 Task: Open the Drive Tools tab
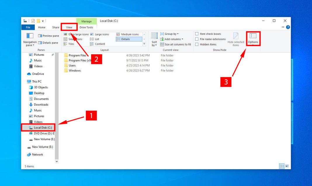(x=86, y=27)
